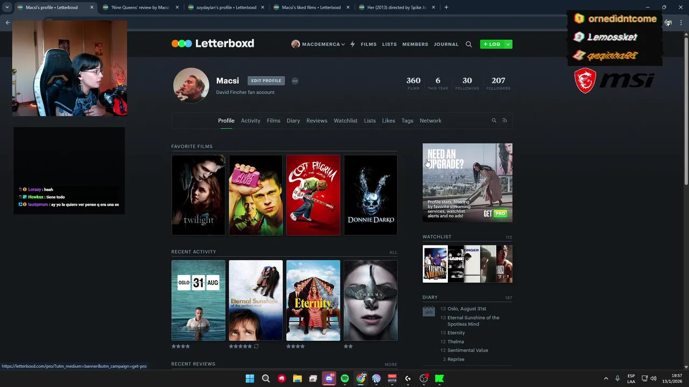This screenshot has width=689, height=387.
Task: Open the Windows Start menu
Action: coord(250,378)
